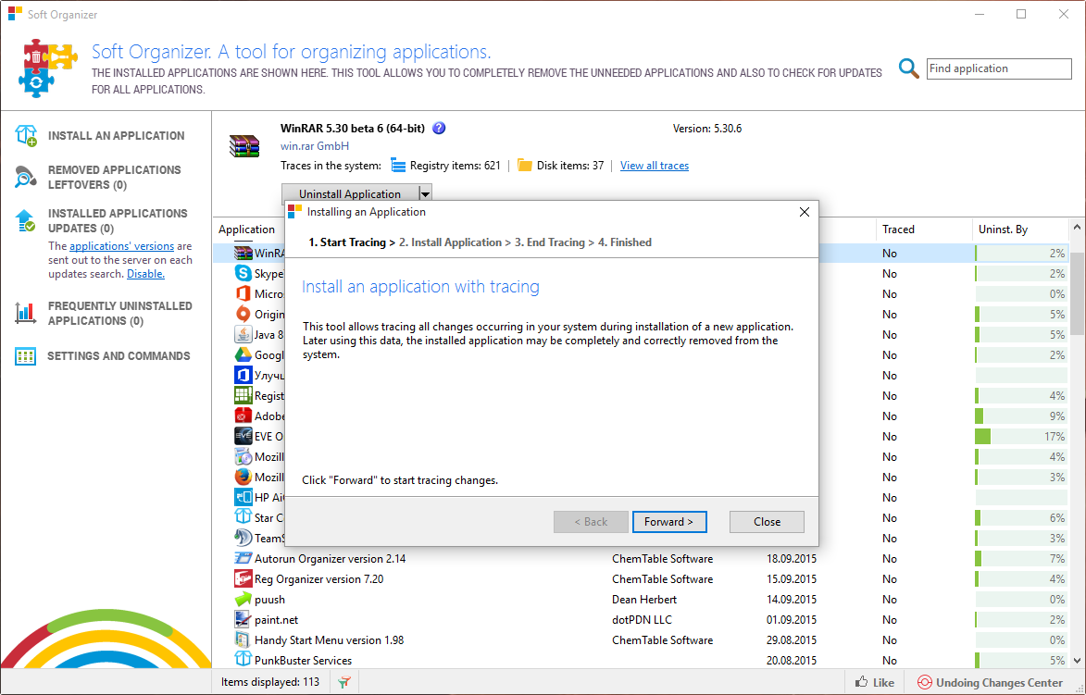
Task: Open the View all traces link
Action: (x=655, y=166)
